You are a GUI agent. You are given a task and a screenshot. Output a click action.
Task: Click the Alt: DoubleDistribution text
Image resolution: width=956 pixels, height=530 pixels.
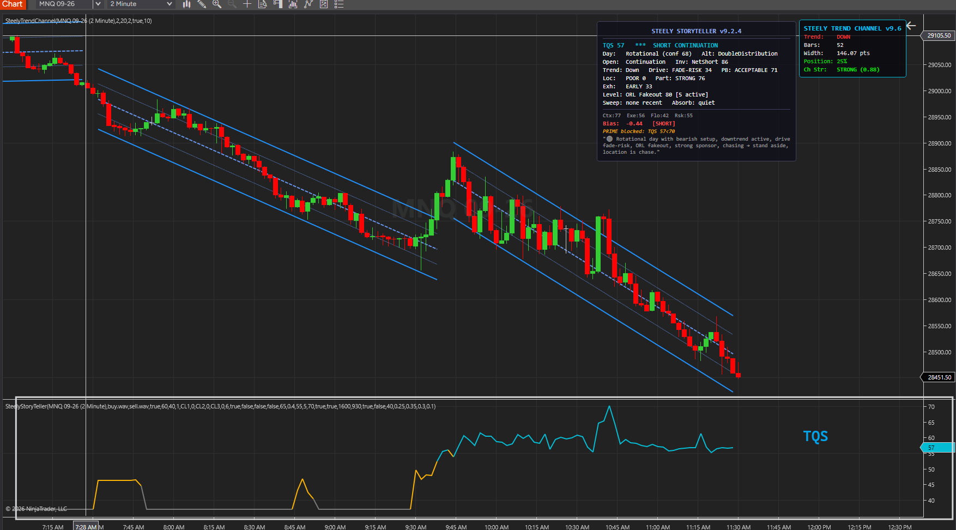tap(740, 53)
